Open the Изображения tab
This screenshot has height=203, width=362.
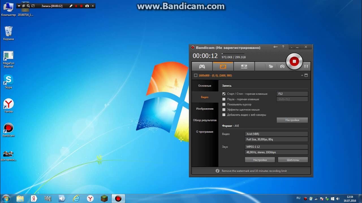[x=205, y=109]
